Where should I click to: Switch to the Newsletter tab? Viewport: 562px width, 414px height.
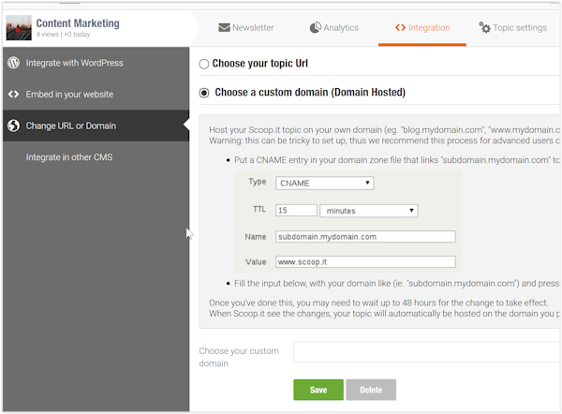[244, 27]
